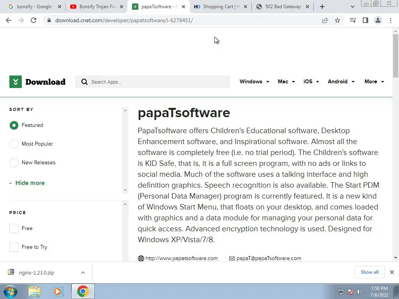Open the tab search chevron
The height and width of the screenshot is (299, 399).
[x=352, y=7]
